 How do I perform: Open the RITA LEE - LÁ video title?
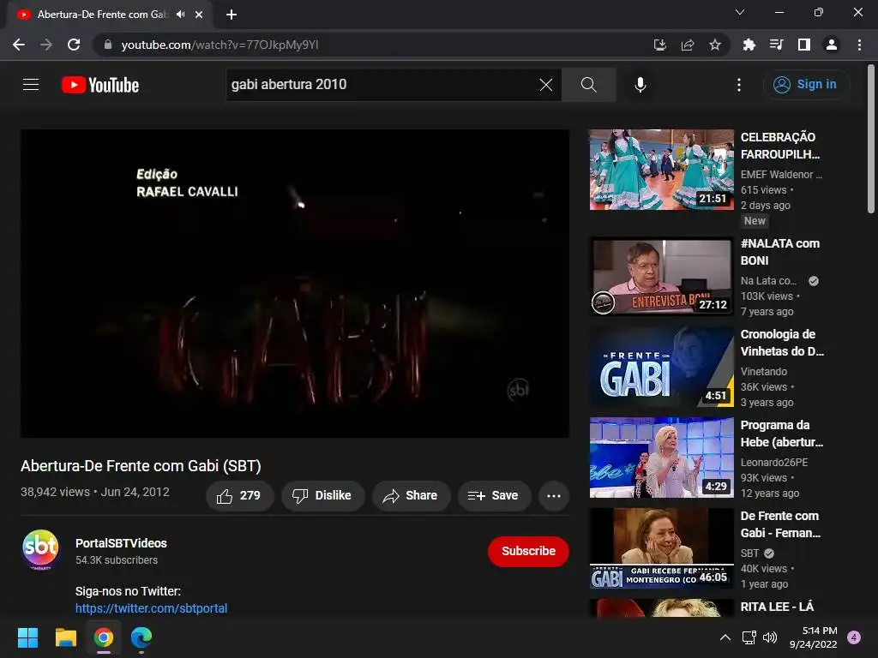[777, 607]
